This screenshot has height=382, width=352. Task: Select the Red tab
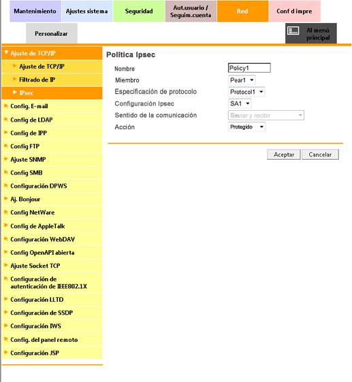click(242, 11)
